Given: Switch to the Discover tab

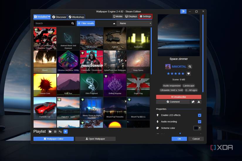Looking at the screenshot, I should (59, 17).
